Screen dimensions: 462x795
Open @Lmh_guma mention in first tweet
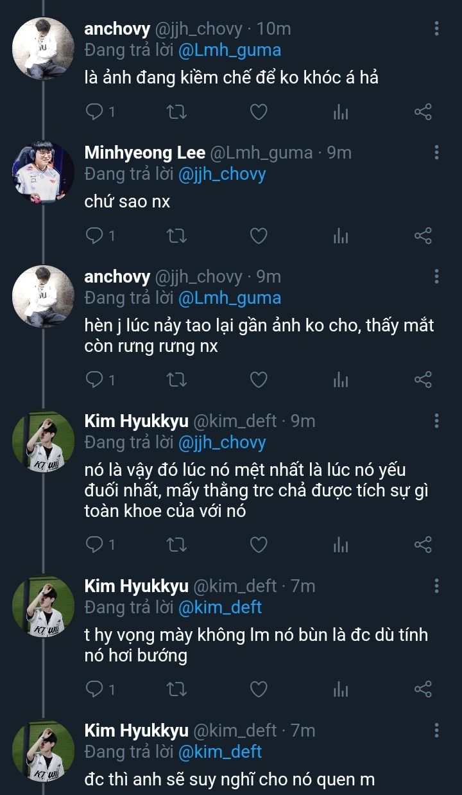pyautogui.click(x=229, y=50)
